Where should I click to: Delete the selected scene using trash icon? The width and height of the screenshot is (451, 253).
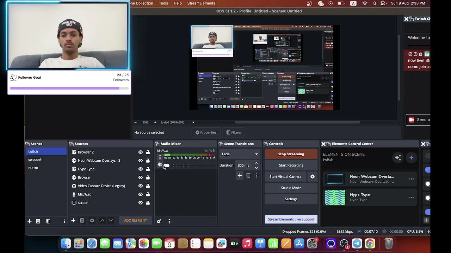coord(38,221)
